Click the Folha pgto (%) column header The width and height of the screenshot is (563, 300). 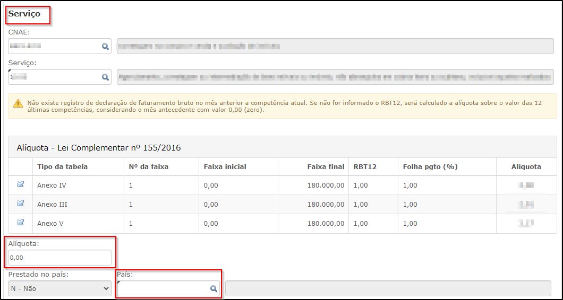430,166
